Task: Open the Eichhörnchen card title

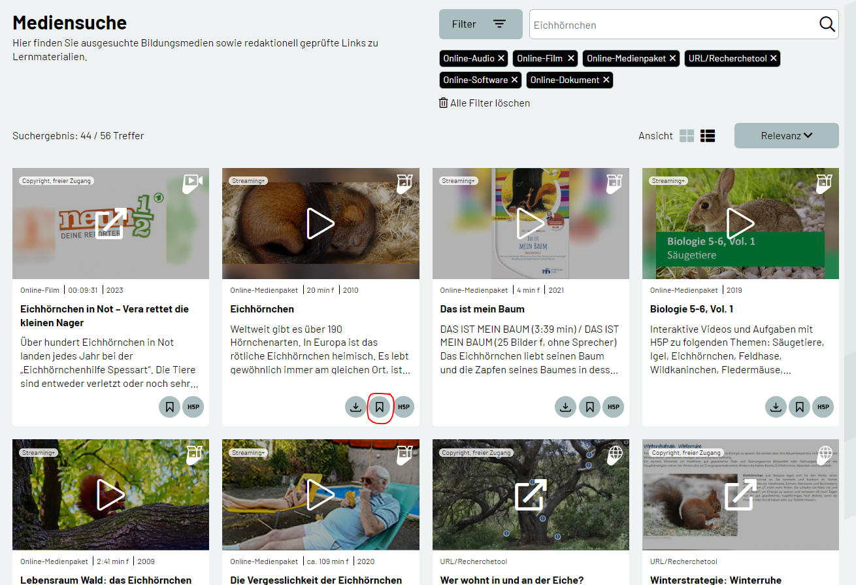Action: tap(262, 309)
